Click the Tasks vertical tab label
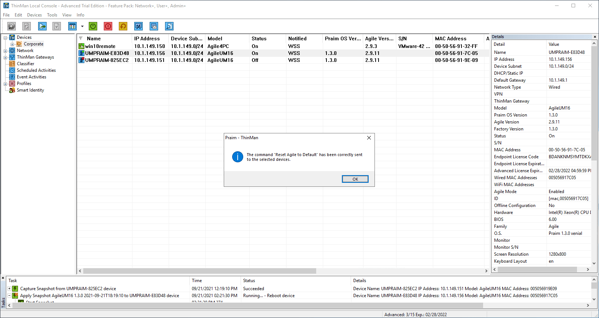The image size is (599, 318). (3, 302)
